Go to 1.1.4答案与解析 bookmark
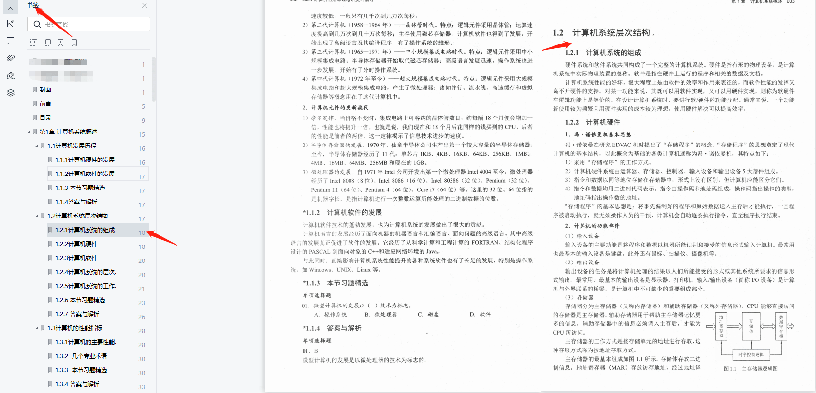 tap(76, 202)
